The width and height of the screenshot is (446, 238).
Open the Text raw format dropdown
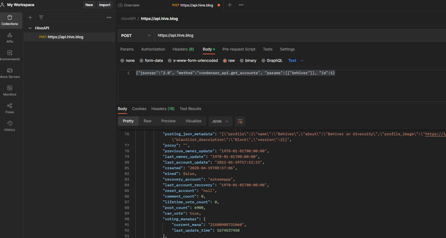pyautogui.click(x=296, y=61)
